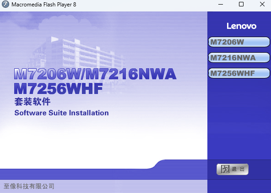Click the Flash Player icon in the title bar
Image resolution: width=271 pixels, height=193 pixels.
5,4
